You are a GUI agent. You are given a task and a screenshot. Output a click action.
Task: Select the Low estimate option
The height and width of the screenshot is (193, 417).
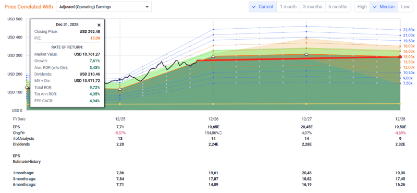coord(406,7)
